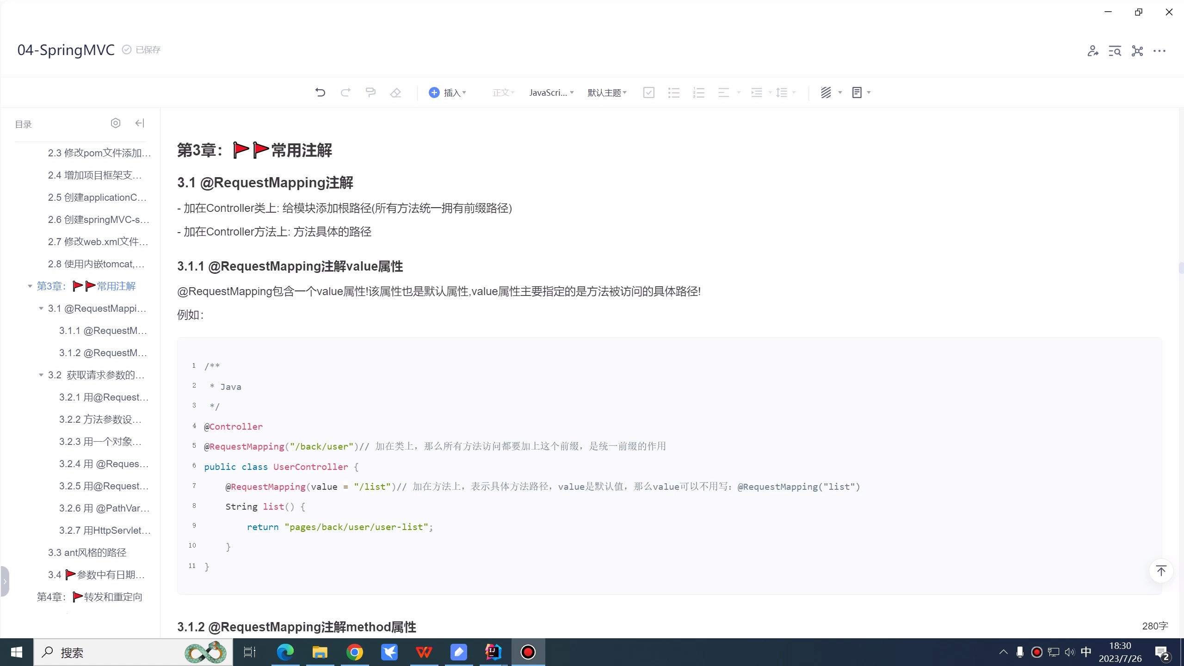Screen dimensions: 1184x666
Task: Select outline entry 3.3 ant风格的路径
Action: coord(87,552)
